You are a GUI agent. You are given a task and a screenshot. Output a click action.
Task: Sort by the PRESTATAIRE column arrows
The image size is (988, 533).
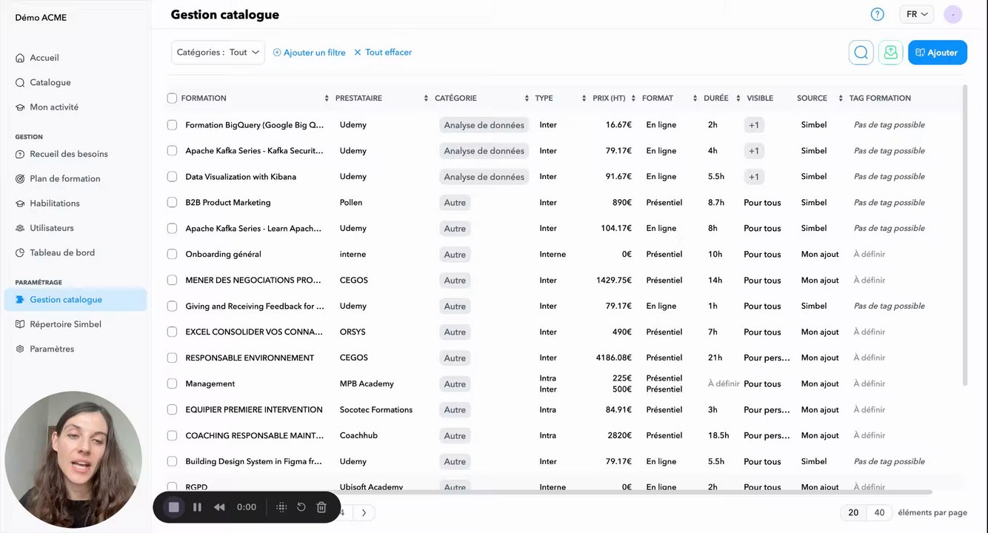pos(426,98)
